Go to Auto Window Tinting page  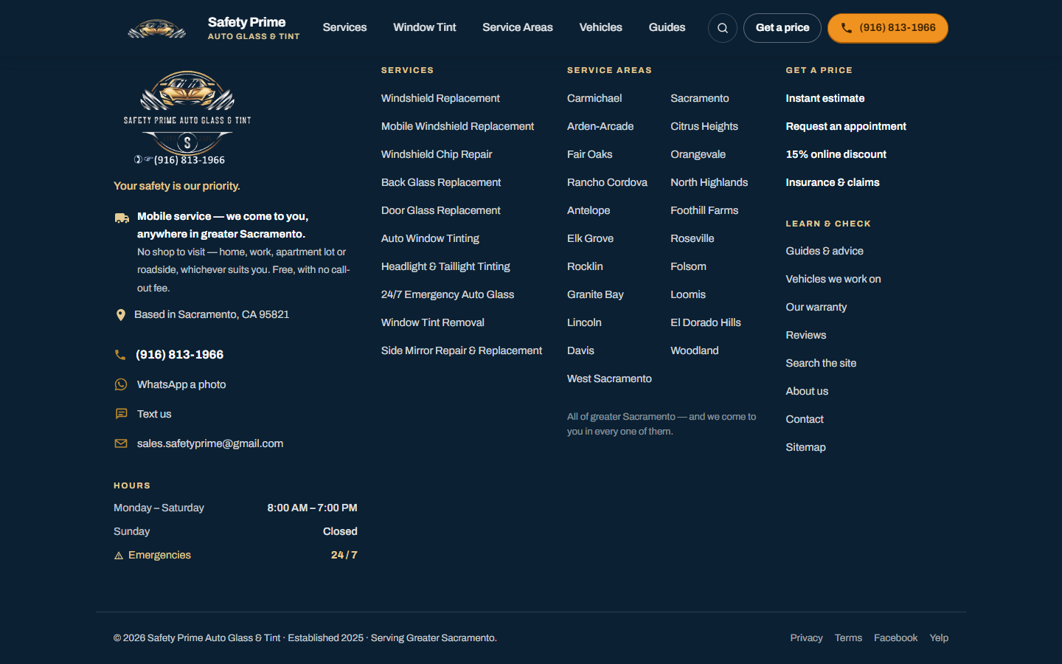coord(430,238)
